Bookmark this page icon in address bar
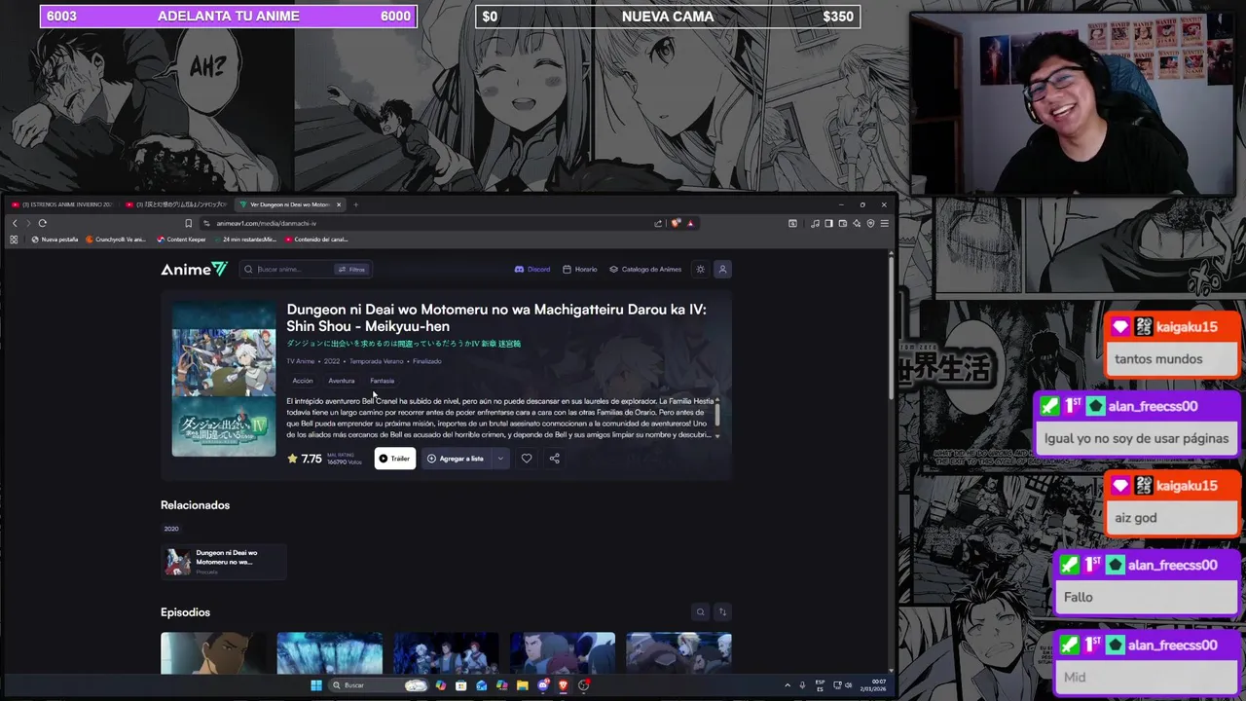Viewport: 1246px width, 701px height. [x=189, y=223]
